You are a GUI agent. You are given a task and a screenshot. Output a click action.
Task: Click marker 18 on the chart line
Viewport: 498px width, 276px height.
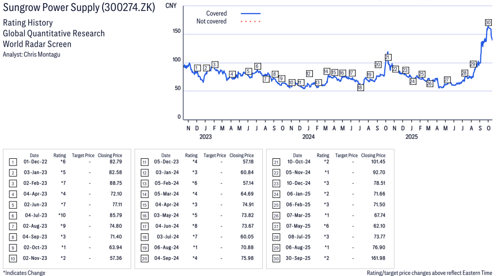point(360,88)
